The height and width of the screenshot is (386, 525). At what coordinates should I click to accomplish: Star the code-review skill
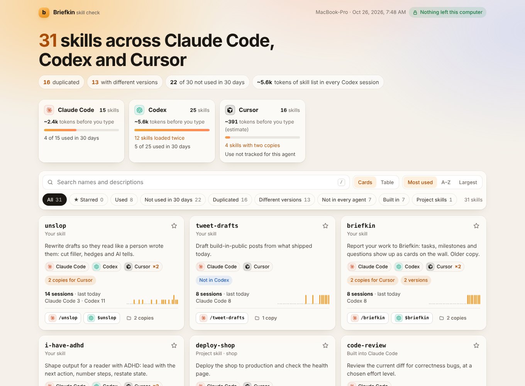476,345
